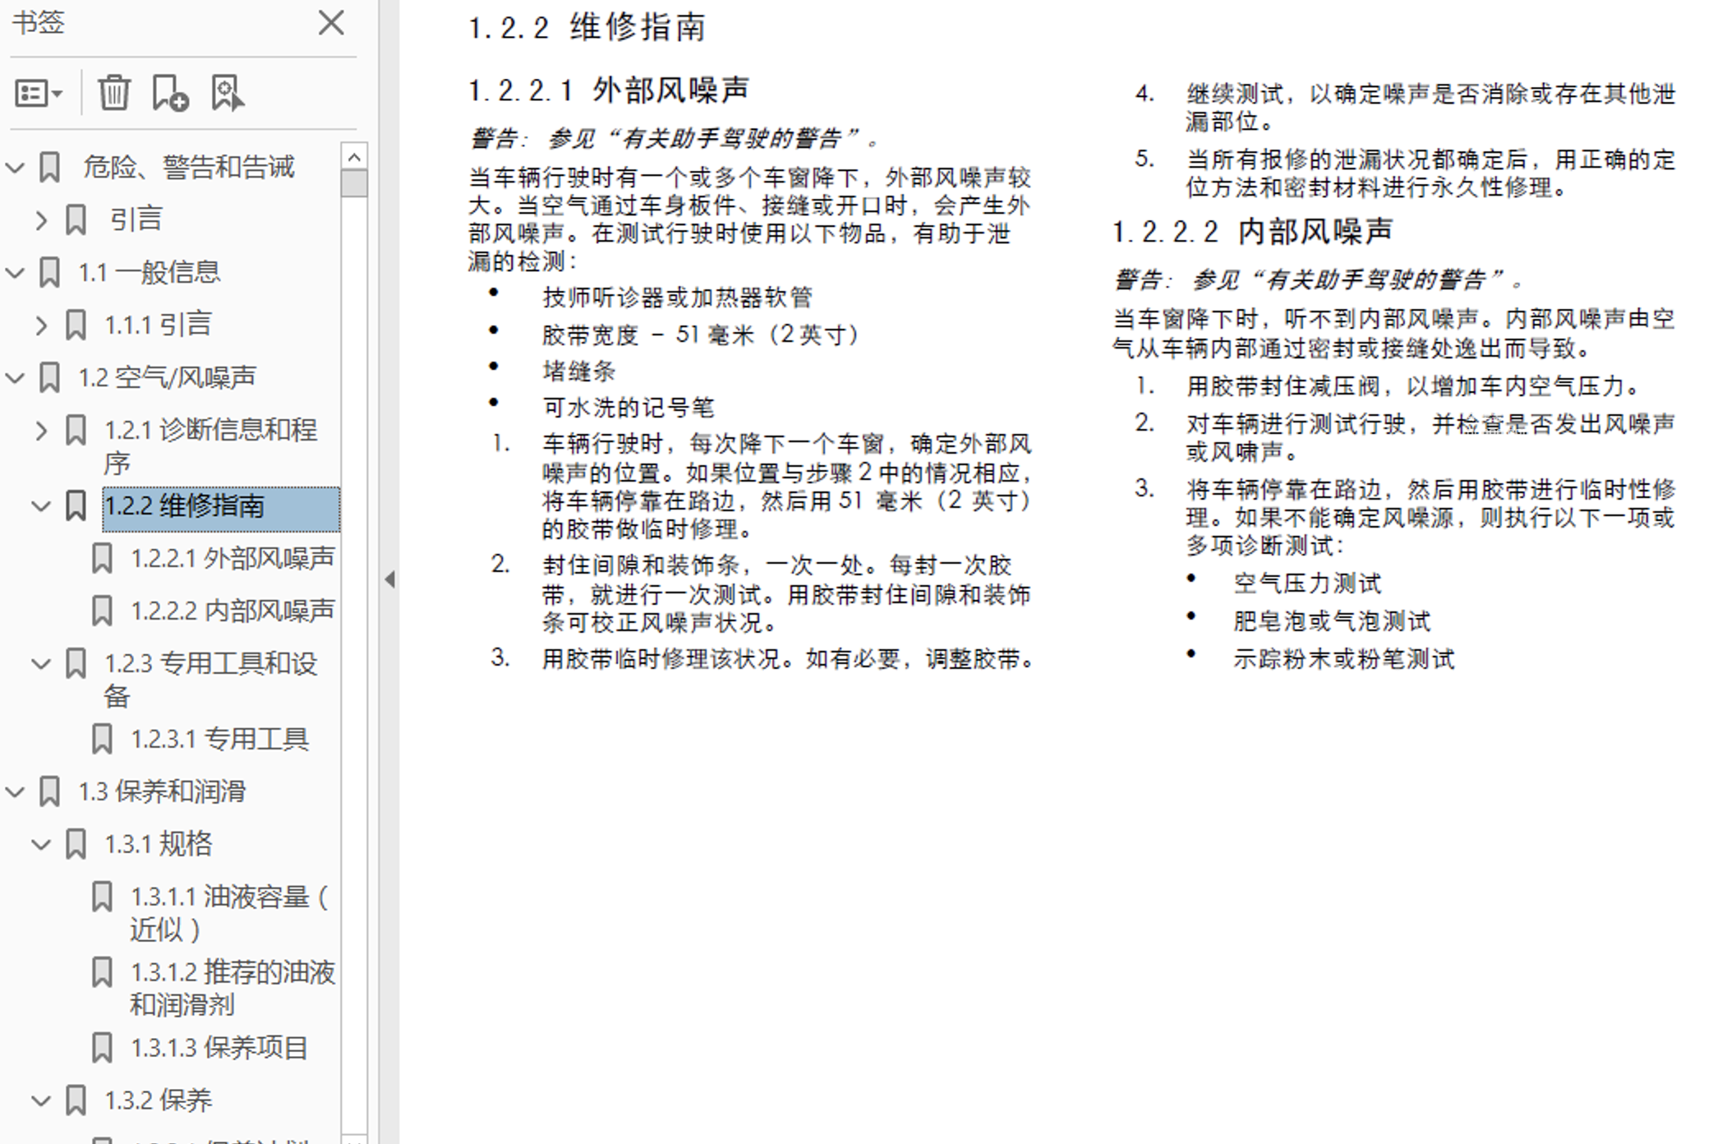This screenshot has height=1144, width=1727.
Task: Open the 1.3 保养和润滑 bookmark
Action: tap(162, 791)
